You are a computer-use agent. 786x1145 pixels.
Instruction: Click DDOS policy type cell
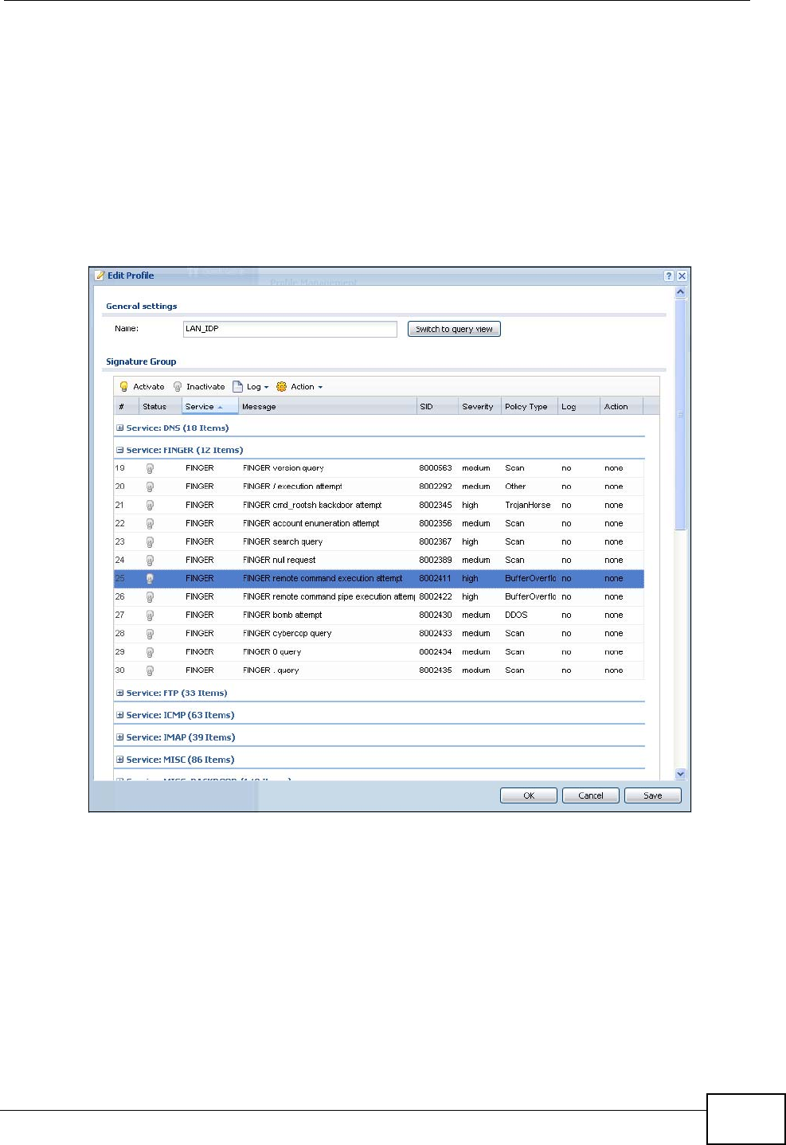516,615
